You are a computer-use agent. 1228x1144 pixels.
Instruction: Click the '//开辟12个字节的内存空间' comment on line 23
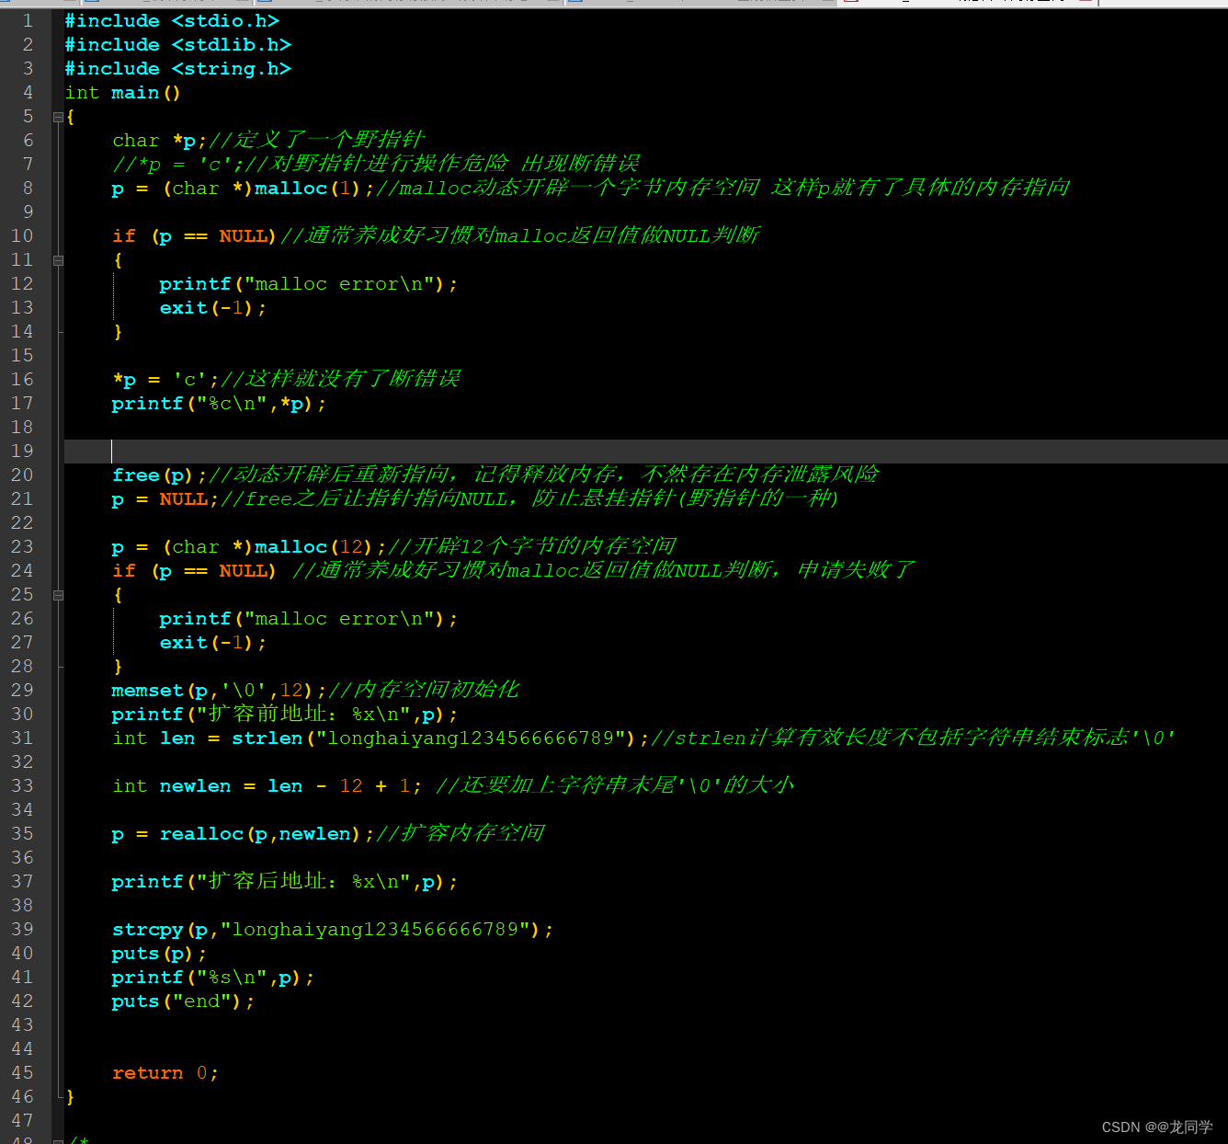click(x=532, y=546)
